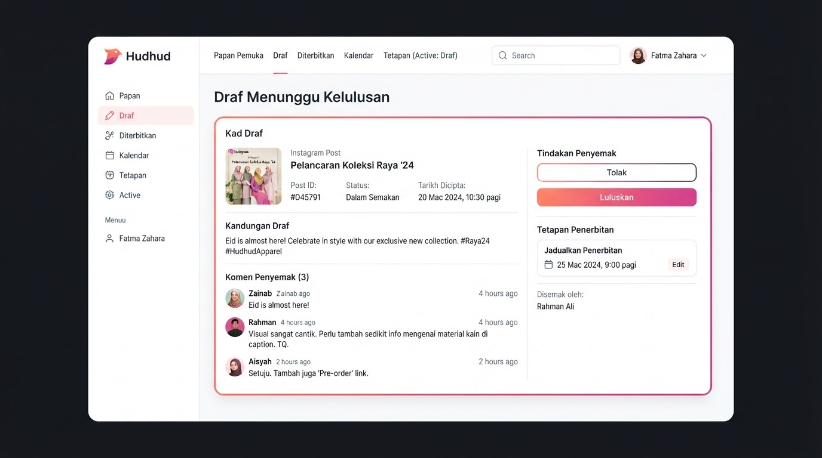Go to the Kalendar top tab
This screenshot has width=822, height=458.
coord(358,55)
